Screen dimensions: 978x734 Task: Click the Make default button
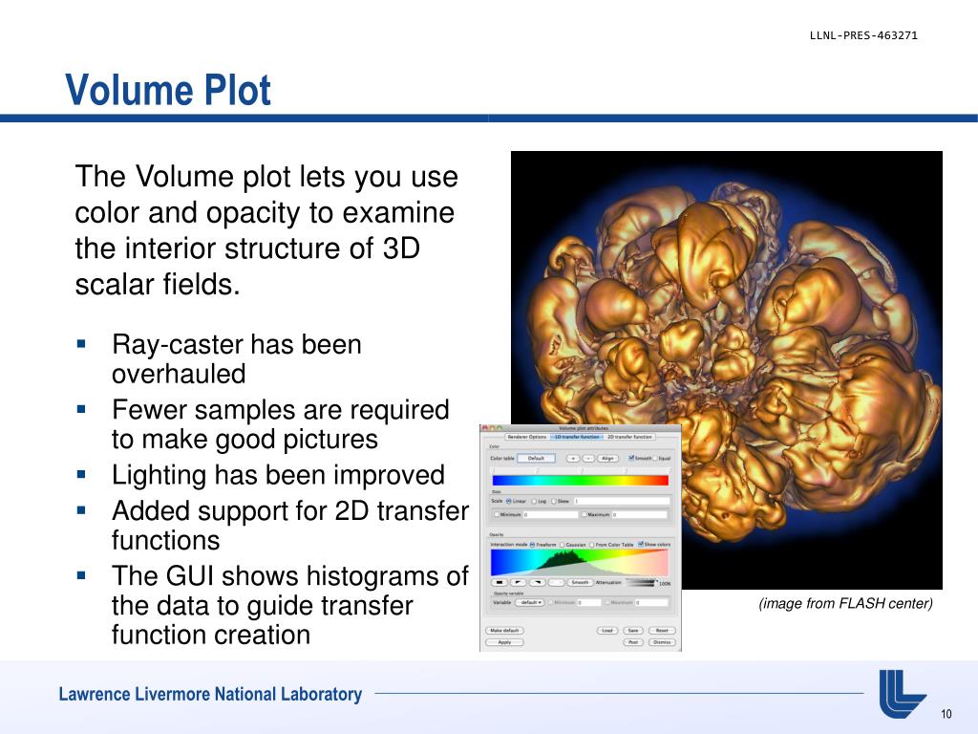click(x=504, y=631)
